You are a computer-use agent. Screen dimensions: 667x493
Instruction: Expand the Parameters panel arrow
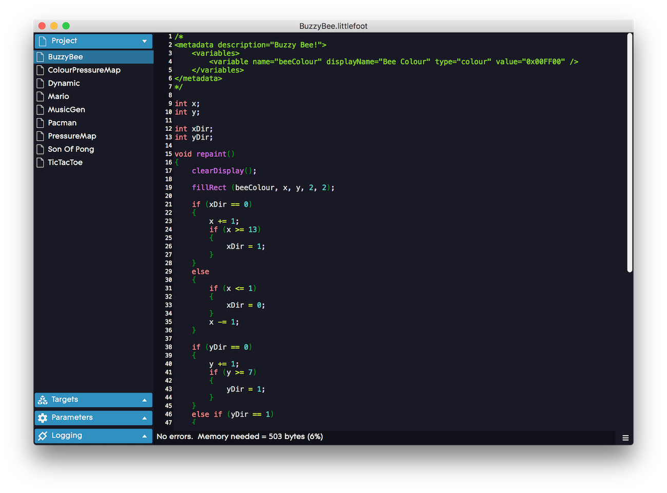[x=144, y=418]
